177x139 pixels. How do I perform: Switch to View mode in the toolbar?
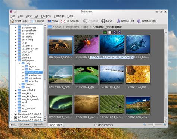[53, 21]
